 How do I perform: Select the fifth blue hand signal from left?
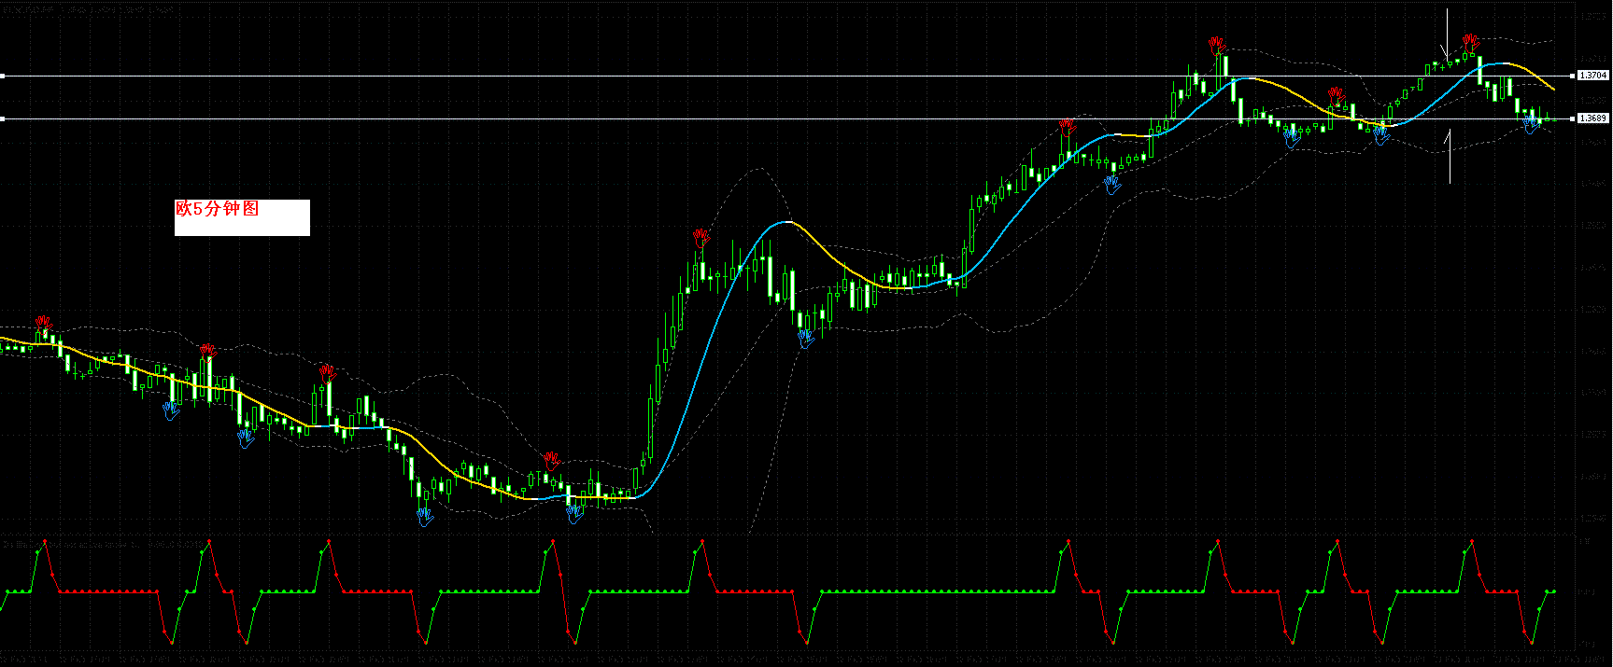pos(805,339)
